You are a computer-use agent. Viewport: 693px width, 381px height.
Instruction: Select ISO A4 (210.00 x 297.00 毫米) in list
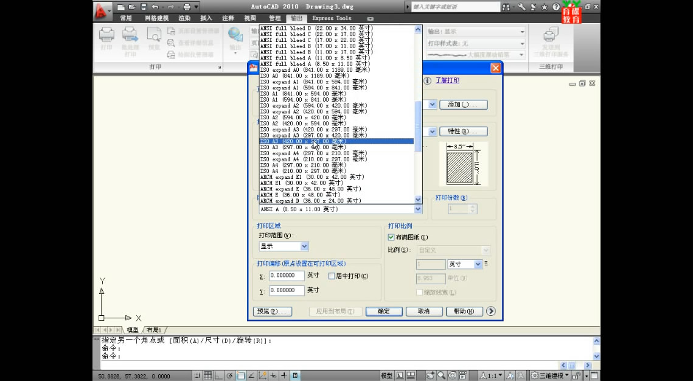click(x=336, y=171)
